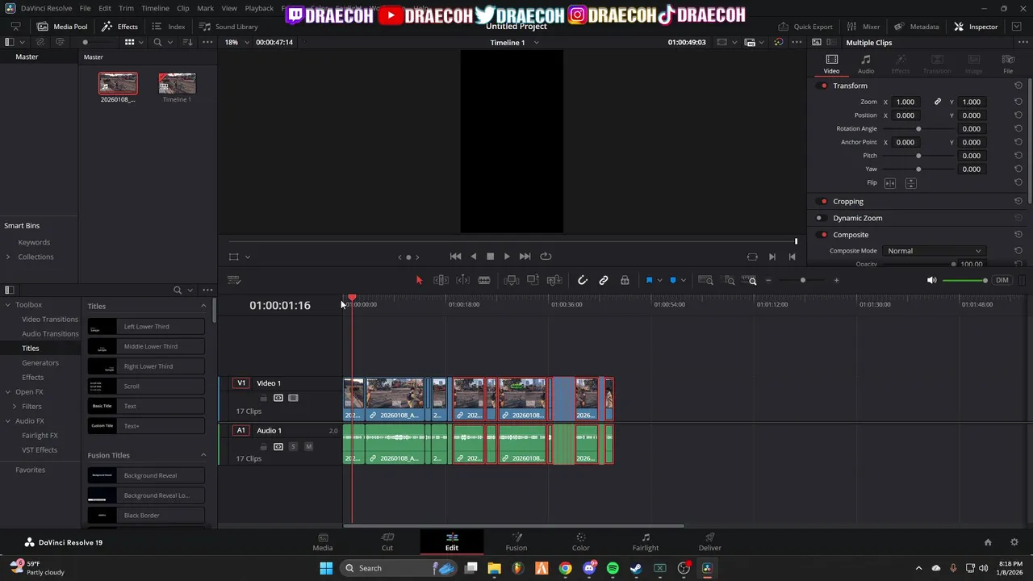Open the Mark menu
The height and width of the screenshot is (581, 1033).
tap(205, 8)
